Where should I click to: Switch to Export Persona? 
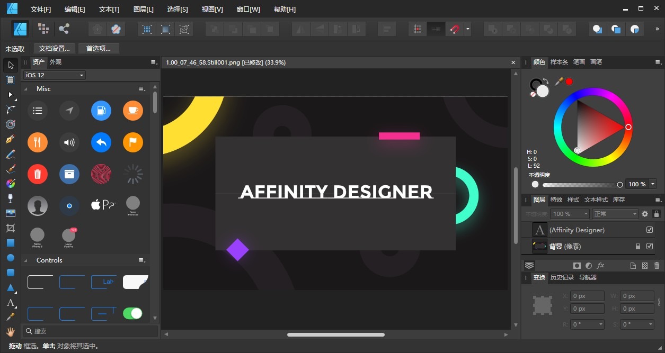pyautogui.click(x=64, y=29)
